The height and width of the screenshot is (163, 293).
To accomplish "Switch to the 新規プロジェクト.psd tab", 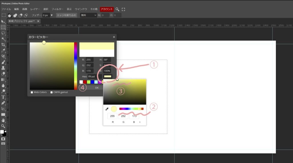I will click(x=21, y=21).
